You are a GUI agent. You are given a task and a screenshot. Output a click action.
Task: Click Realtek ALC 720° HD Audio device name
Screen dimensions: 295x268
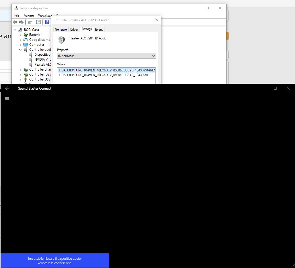88,38
